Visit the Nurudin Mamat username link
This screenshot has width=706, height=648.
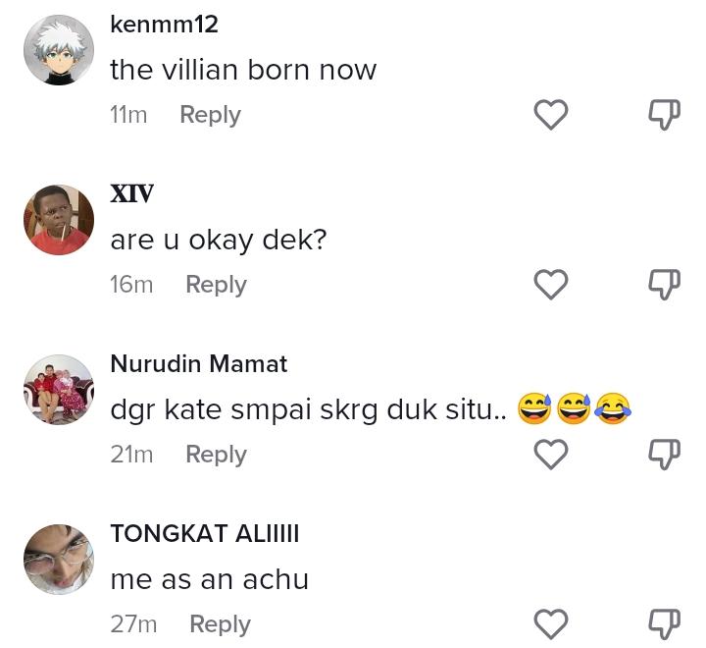198,363
